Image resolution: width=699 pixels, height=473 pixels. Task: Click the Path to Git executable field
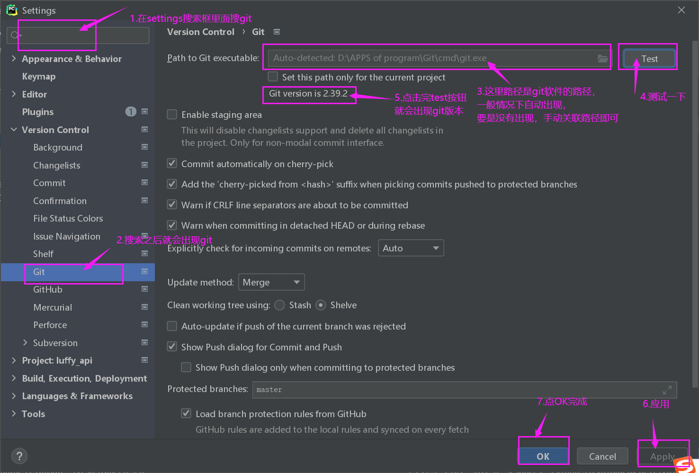pyautogui.click(x=439, y=58)
